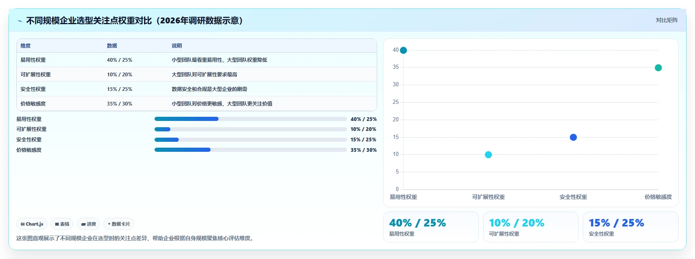Click the 价格敏感度 label beside its progress bar

[x=29, y=150]
